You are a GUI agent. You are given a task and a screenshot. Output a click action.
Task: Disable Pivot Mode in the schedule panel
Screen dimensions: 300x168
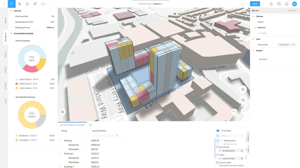[217, 131]
